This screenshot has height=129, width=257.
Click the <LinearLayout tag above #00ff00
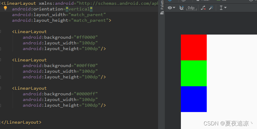pos(29,60)
